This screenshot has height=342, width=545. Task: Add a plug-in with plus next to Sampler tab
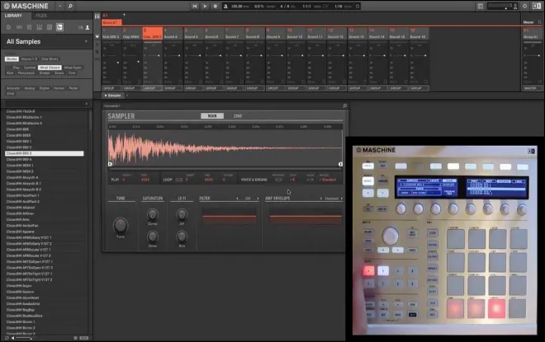click(x=127, y=96)
